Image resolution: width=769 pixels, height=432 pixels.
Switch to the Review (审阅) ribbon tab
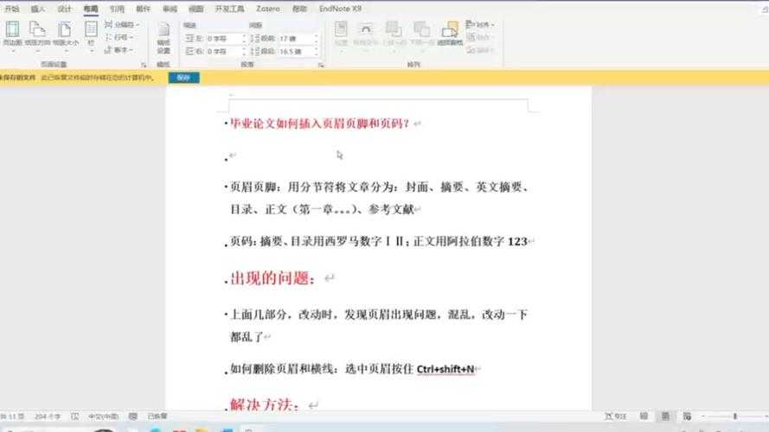coord(170,9)
